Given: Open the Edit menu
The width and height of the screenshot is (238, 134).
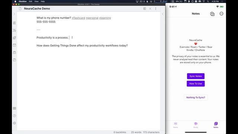Looking at the screenshot, I should pos(30,1).
